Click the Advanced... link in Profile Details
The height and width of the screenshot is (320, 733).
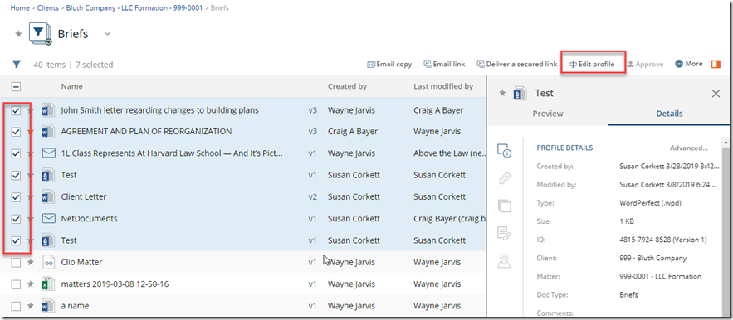689,148
